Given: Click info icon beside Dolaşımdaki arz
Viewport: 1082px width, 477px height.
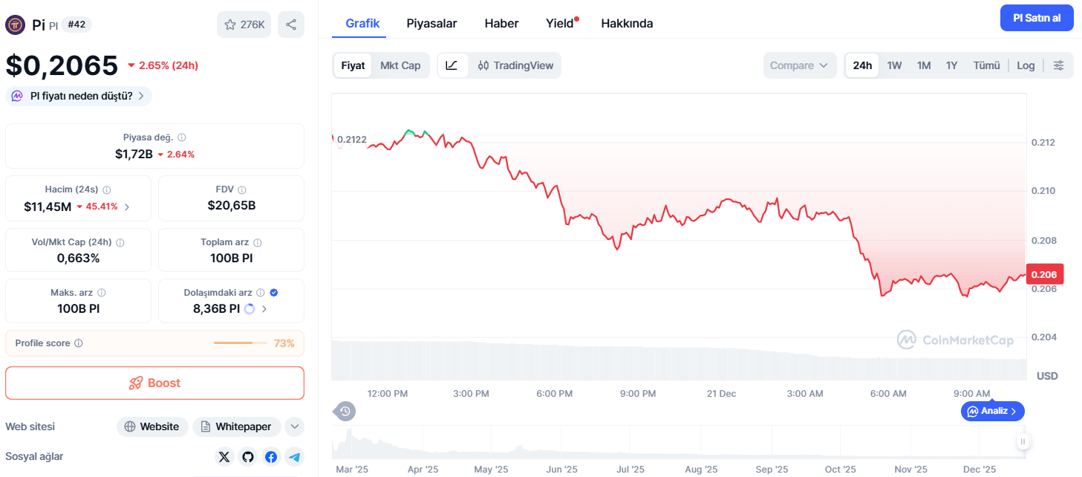Looking at the screenshot, I should click(x=261, y=293).
